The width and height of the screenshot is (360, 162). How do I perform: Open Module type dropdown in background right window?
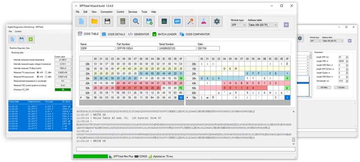click(x=315, y=41)
